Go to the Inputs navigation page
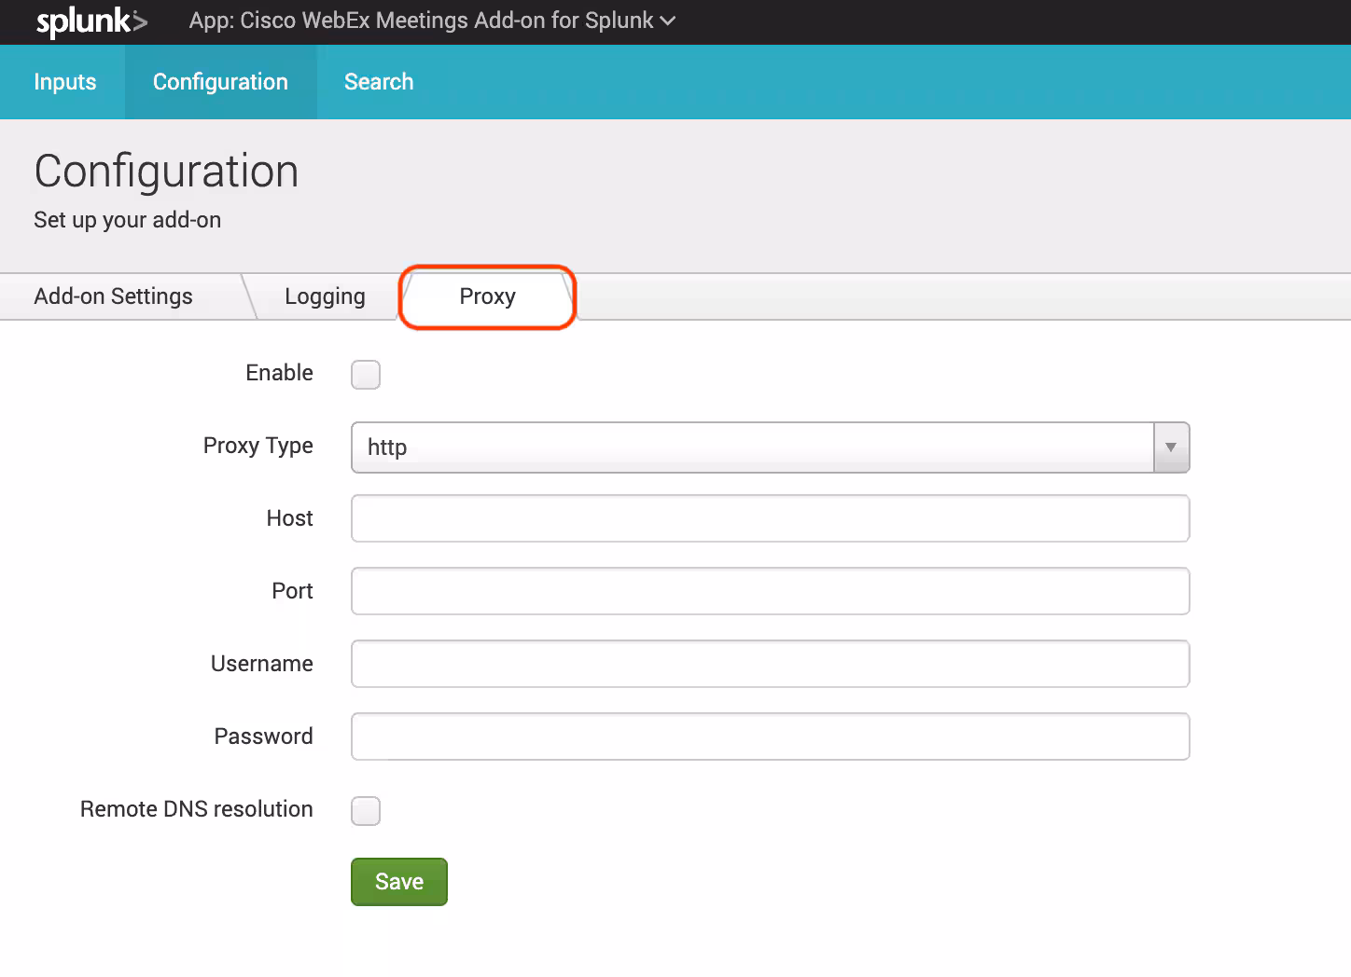The height and width of the screenshot is (977, 1351). (x=64, y=82)
